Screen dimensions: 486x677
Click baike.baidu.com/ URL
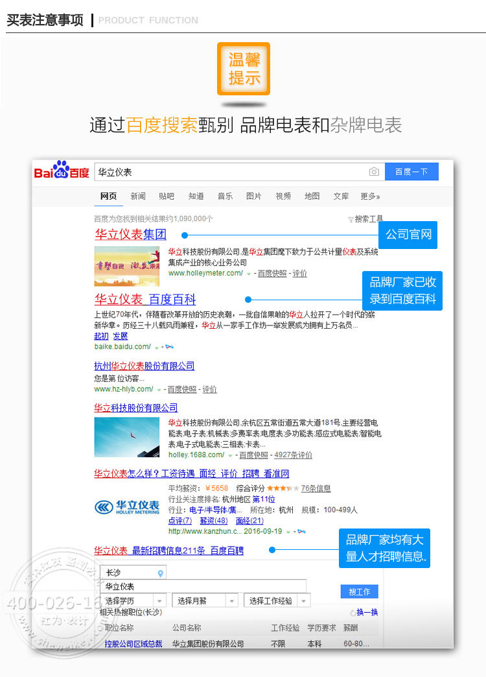tap(122, 346)
